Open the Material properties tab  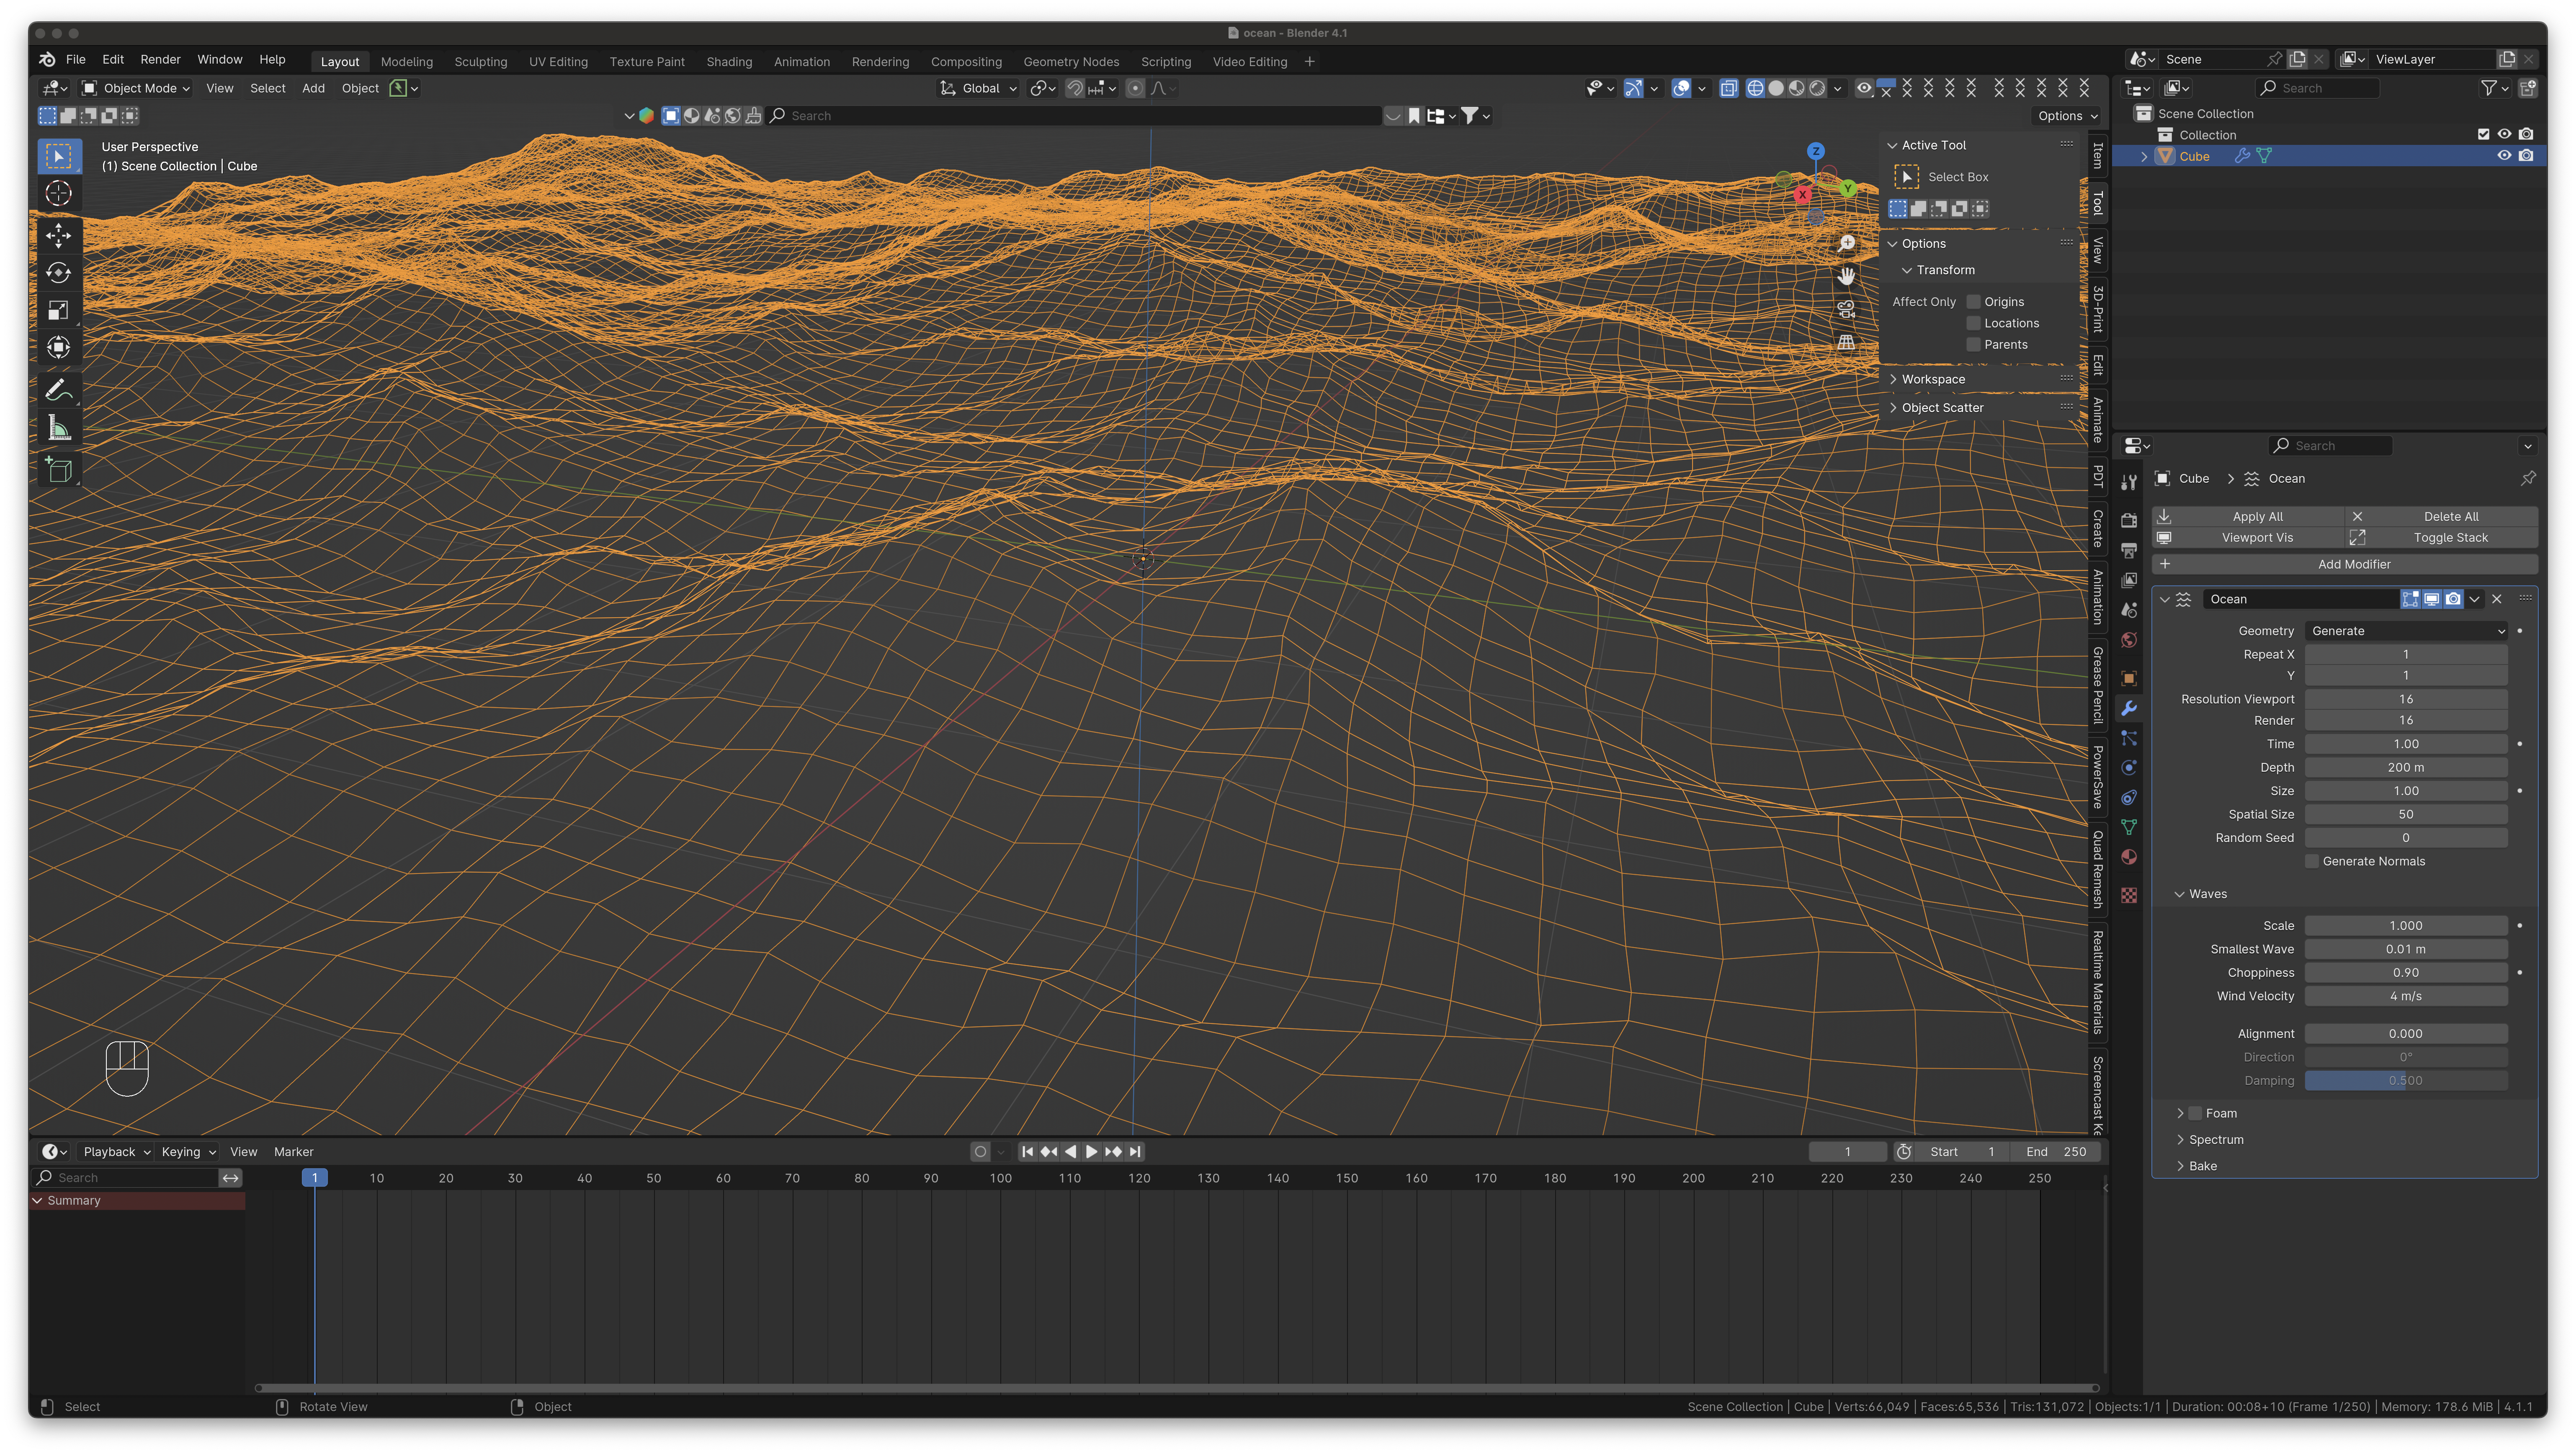coord(2129,857)
